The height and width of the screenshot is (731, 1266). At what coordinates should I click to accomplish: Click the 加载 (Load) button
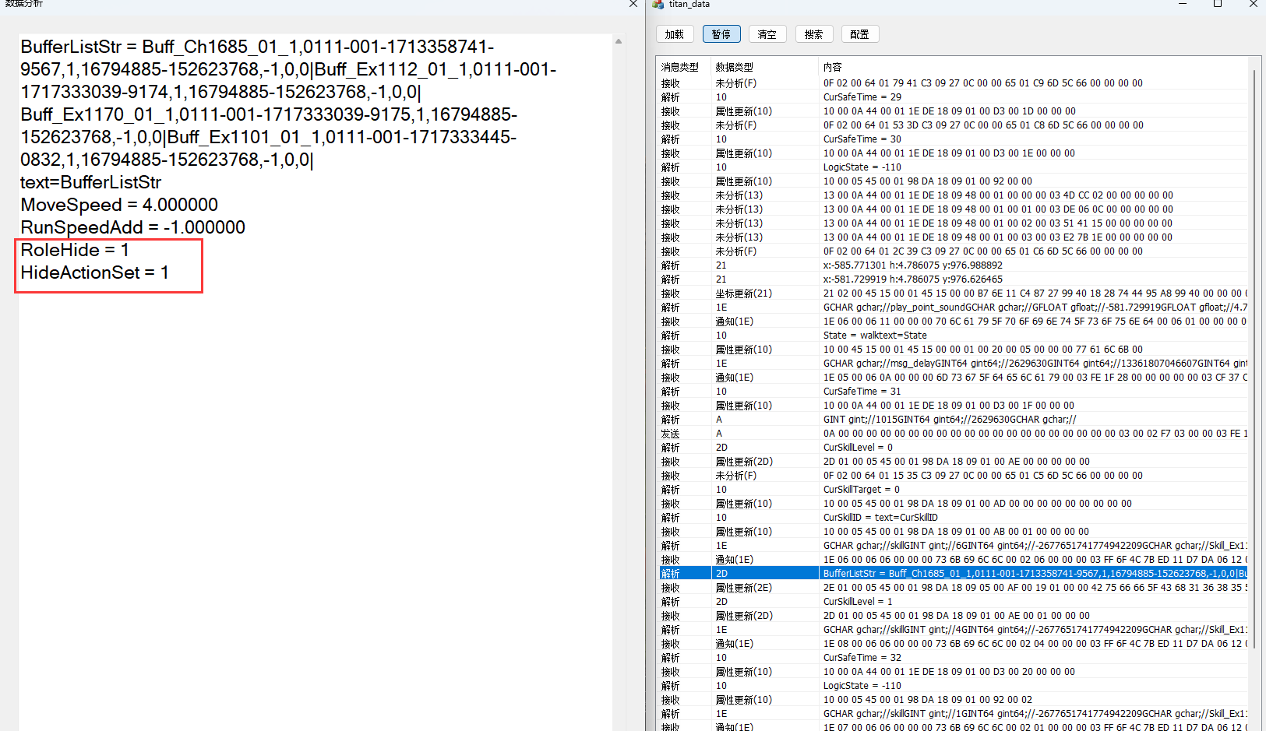pyautogui.click(x=675, y=34)
